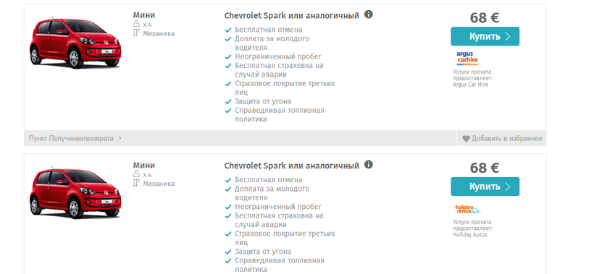Open the second red car thumbnail
Screen dimensions: 594x274
[x=75, y=192]
